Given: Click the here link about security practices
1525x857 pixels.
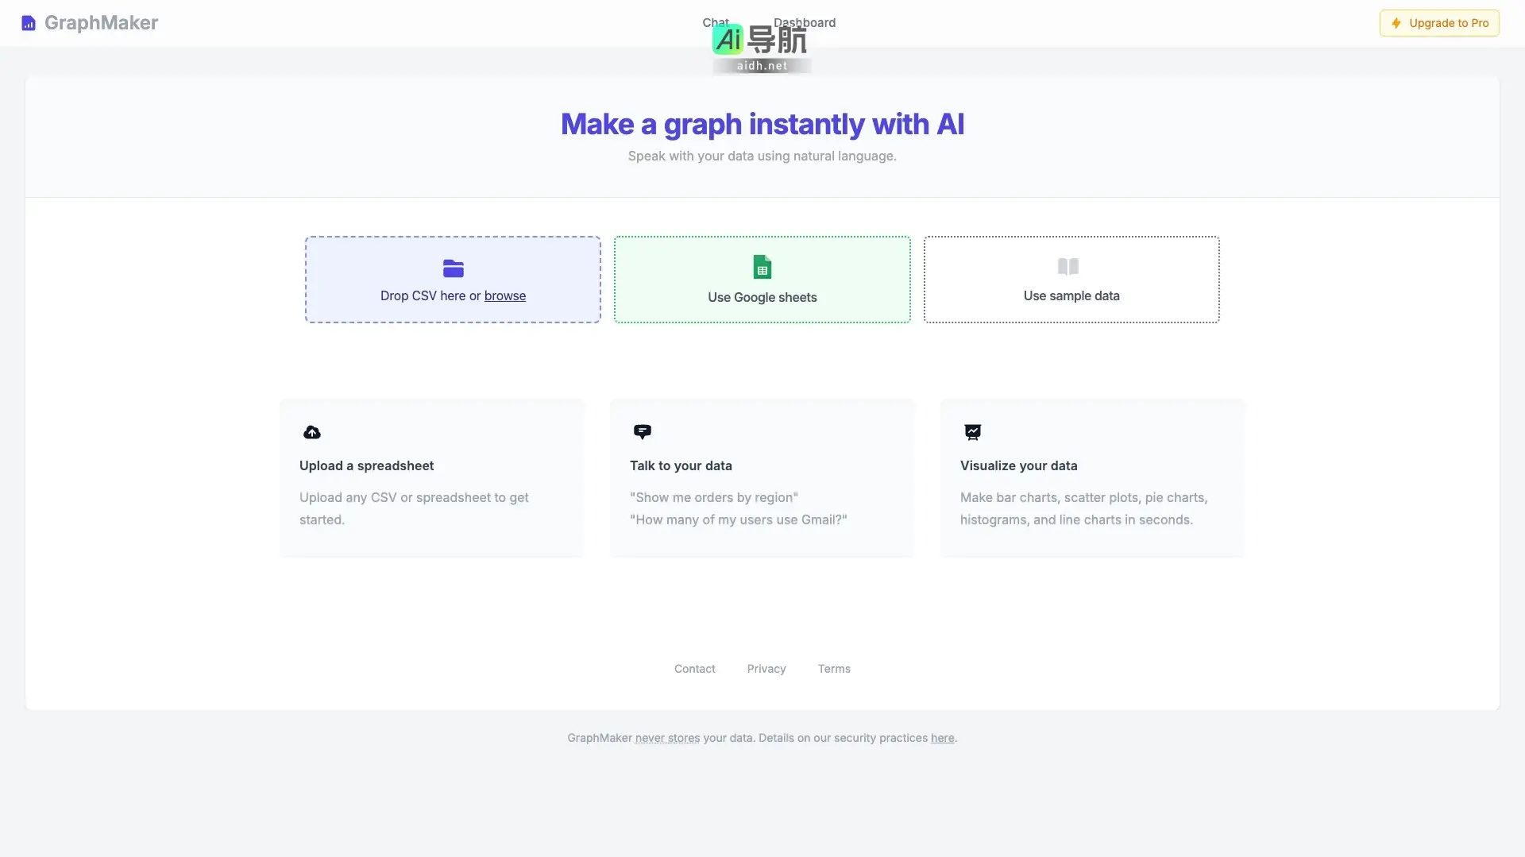Looking at the screenshot, I should pyautogui.click(x=941, y=738).
